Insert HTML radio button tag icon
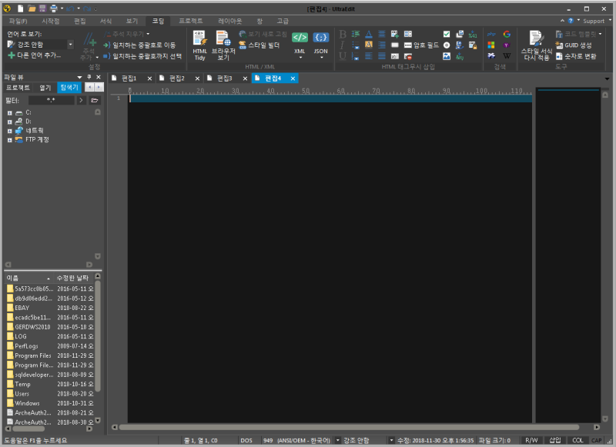Image resolution: width=616 pixels, height=447 pixels. pos(447,45)
